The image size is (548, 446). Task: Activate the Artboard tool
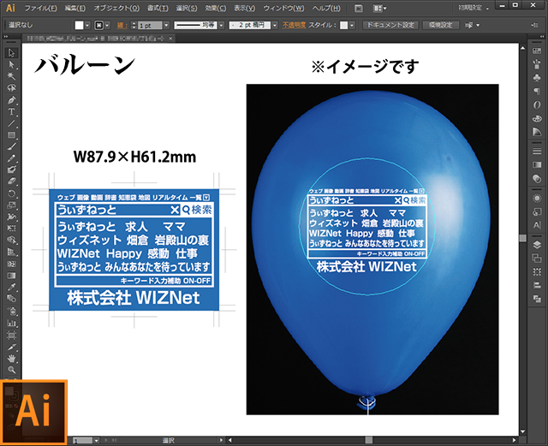11,336
